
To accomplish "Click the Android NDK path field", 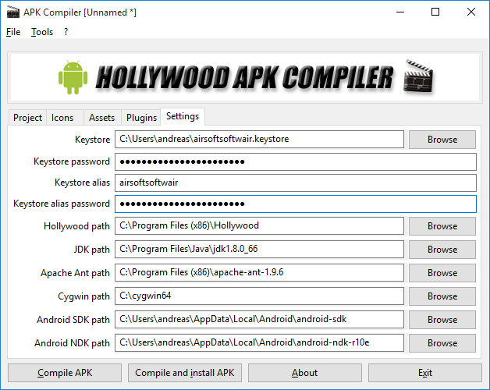I will pos(259,343).
